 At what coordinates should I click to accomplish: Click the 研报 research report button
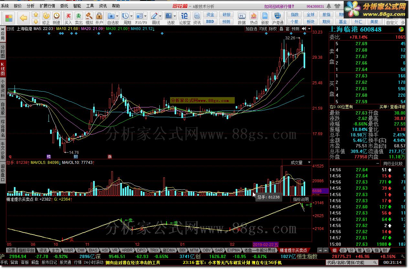tap(226, 15)
